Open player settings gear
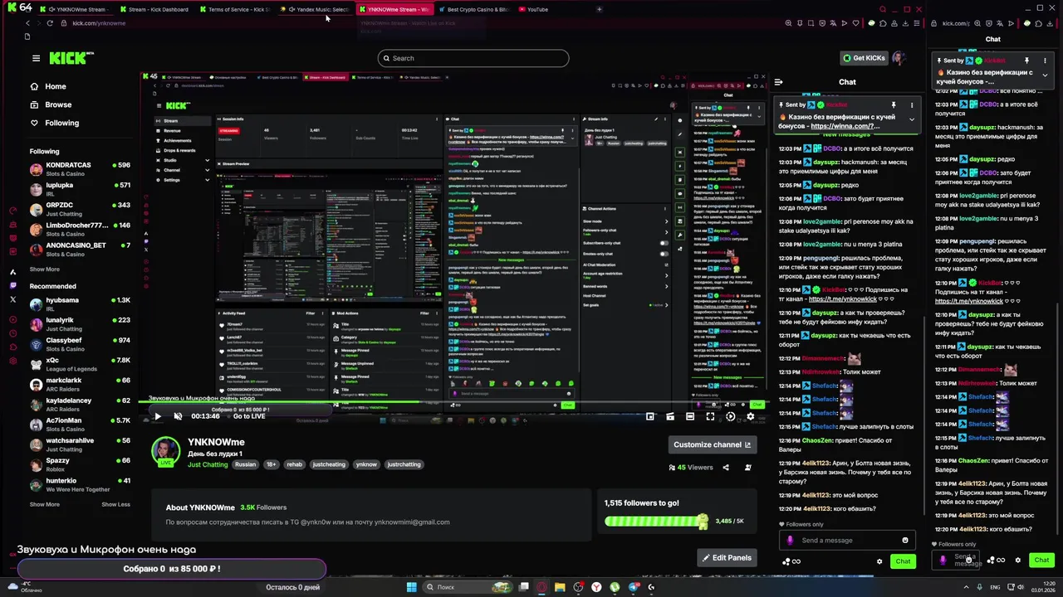This screenshot has width=1063, height=597. (x=750, y=416)
